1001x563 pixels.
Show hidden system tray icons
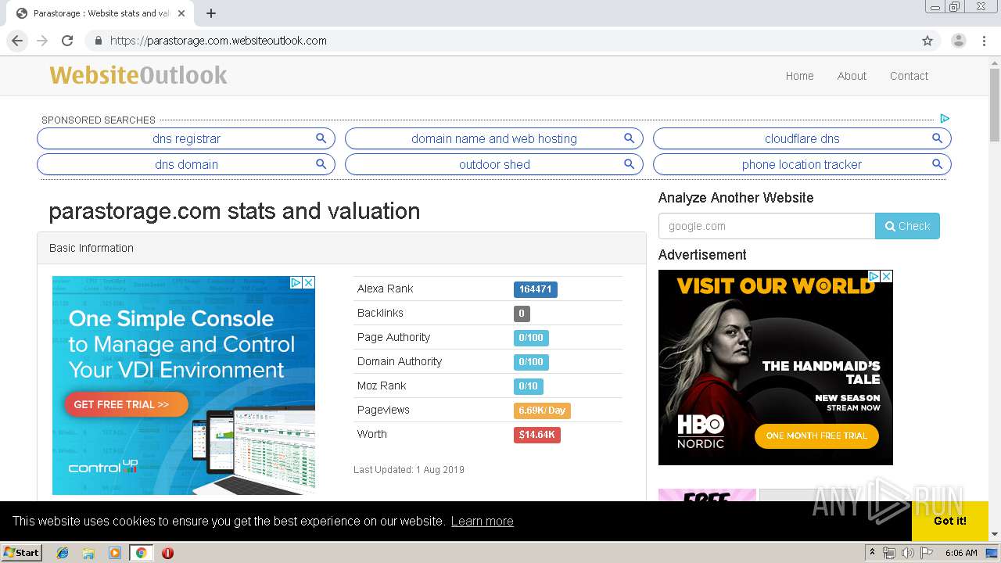(872, 553)
